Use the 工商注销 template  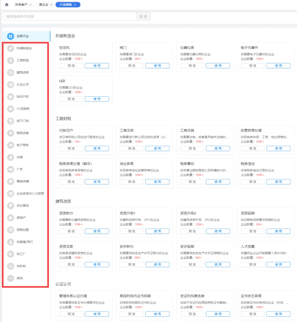(218, 148)
